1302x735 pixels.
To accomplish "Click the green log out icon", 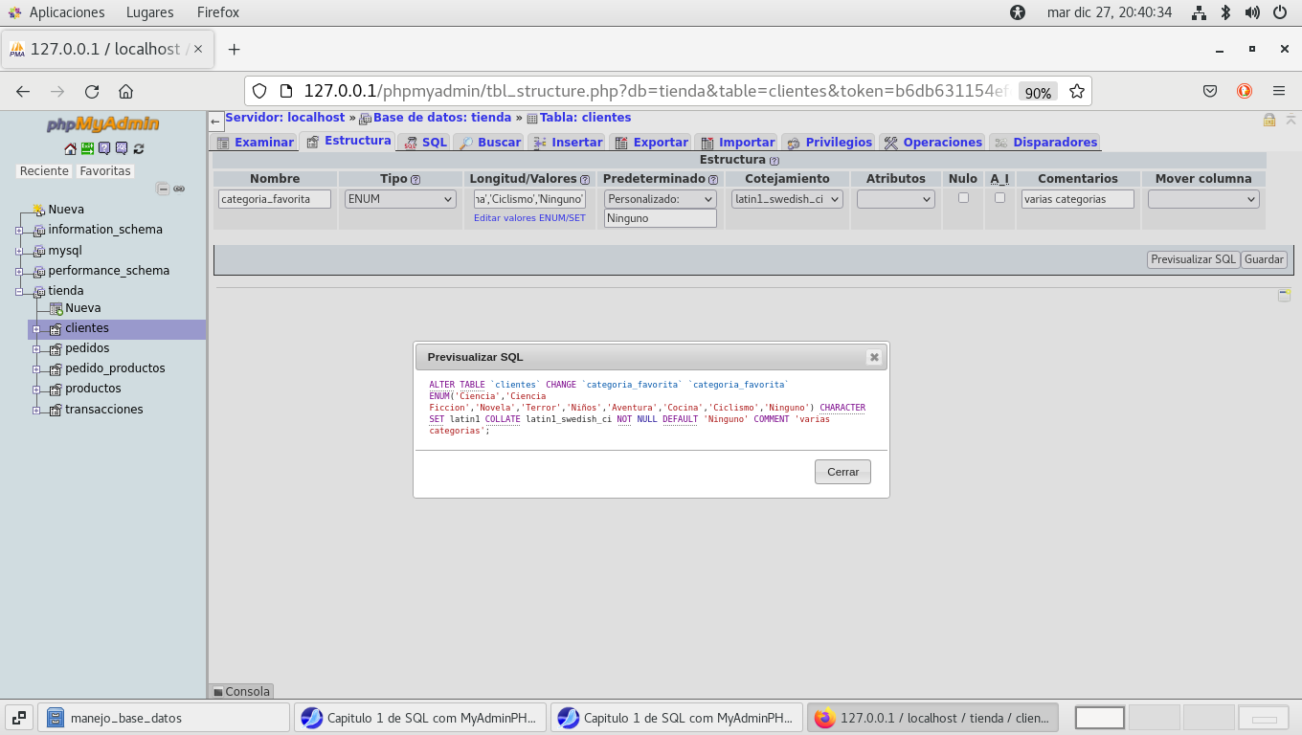I will [x=87, y=148].
